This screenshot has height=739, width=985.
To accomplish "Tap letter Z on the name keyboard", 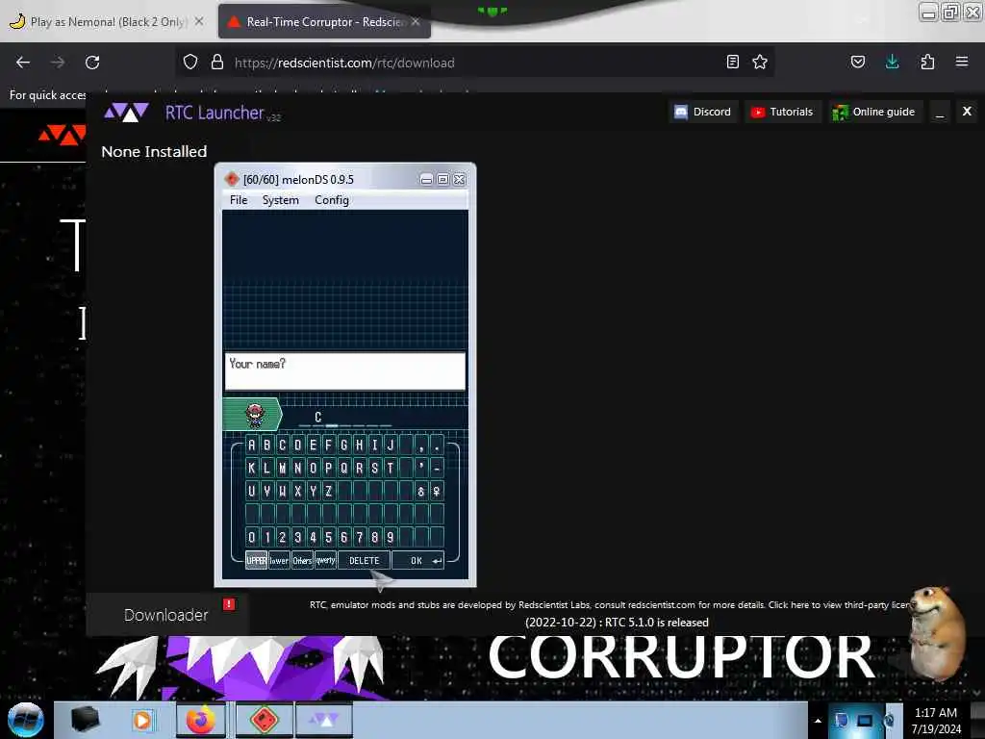I will click(x=329, y=491).
